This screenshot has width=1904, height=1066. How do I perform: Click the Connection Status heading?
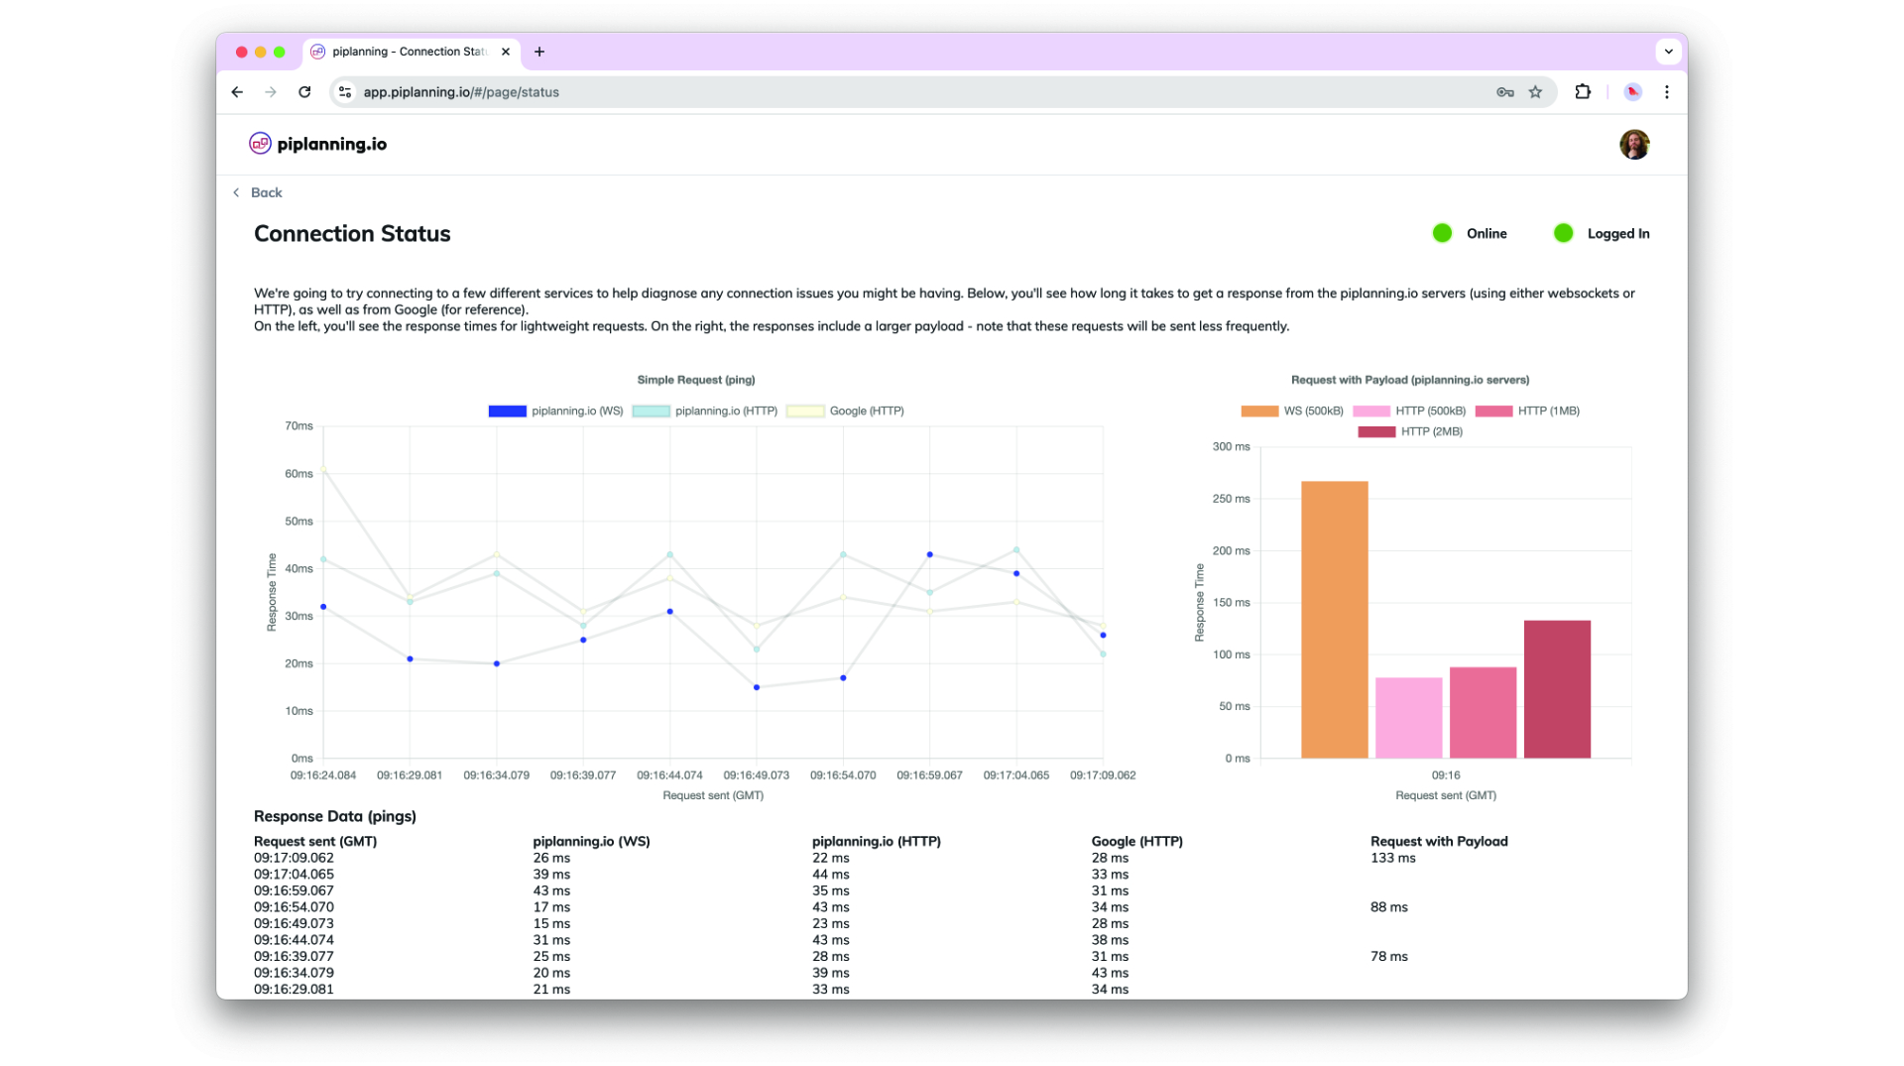click(352, 234)
